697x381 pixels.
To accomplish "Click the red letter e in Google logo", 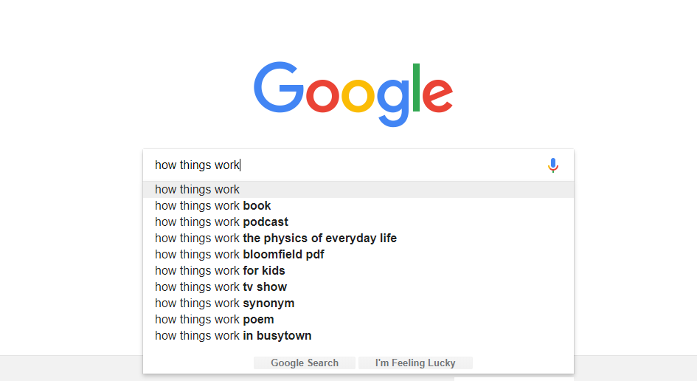I will 438,95.
